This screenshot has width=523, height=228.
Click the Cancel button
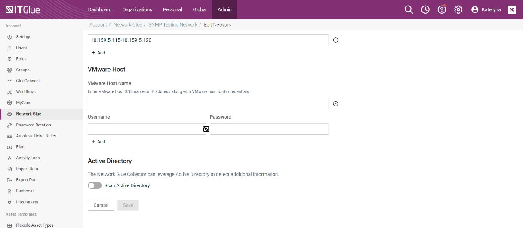click(101, 205)
